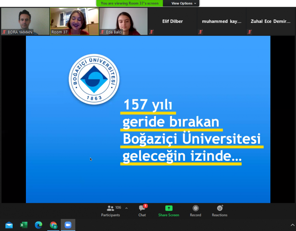296x231 pixels.
Task: Click muted mic icon on muhammed kay tile
Action: pos(200,32)
